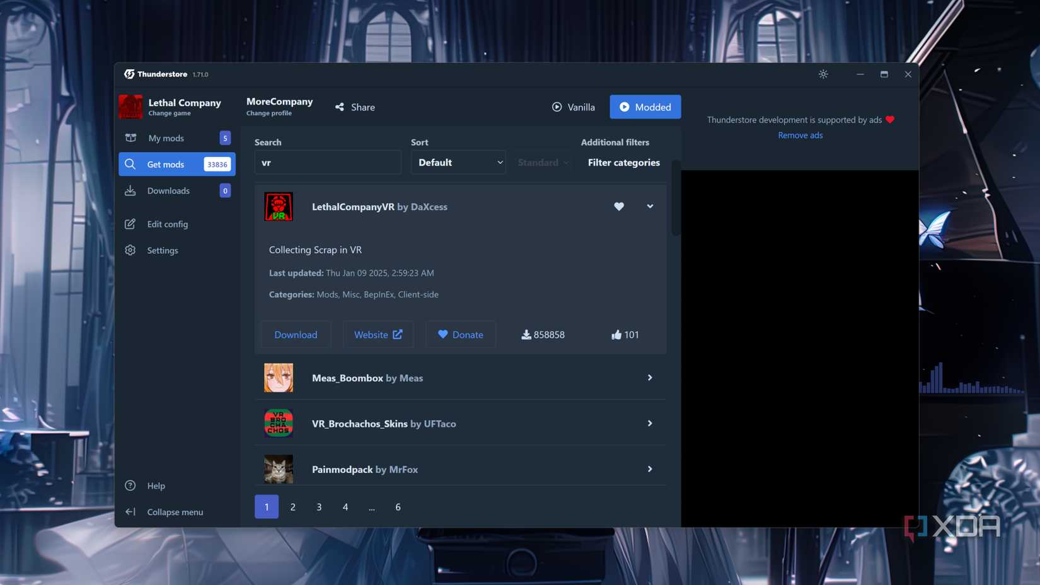Open the Sort dropdown set to Default
The height and width of the screenshot is (585, 1040).
458,163
